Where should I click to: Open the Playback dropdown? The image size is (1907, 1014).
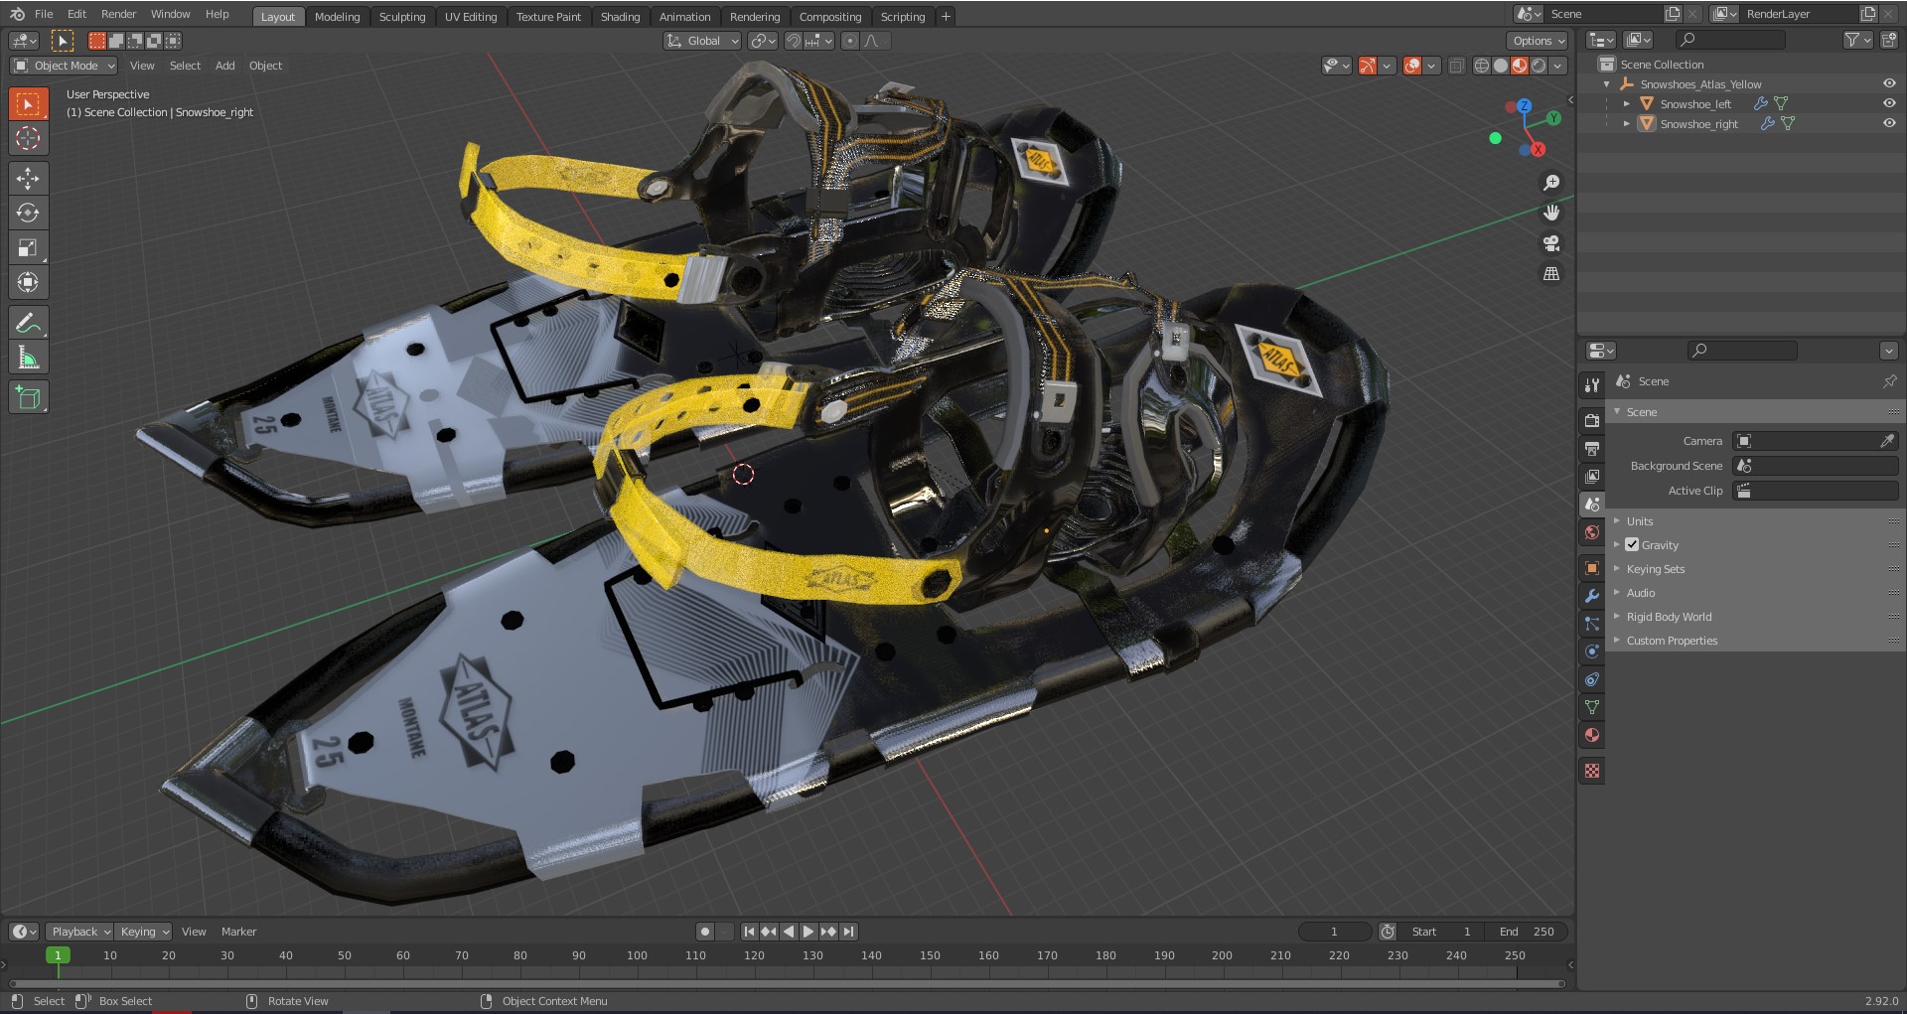click(x=79, y=932)
